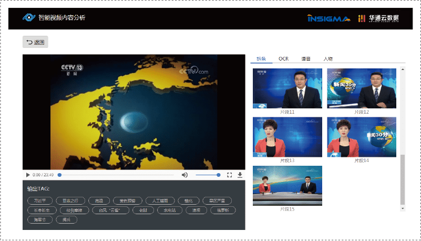Mute the video volume speaker icon

(x=184, y=175)
